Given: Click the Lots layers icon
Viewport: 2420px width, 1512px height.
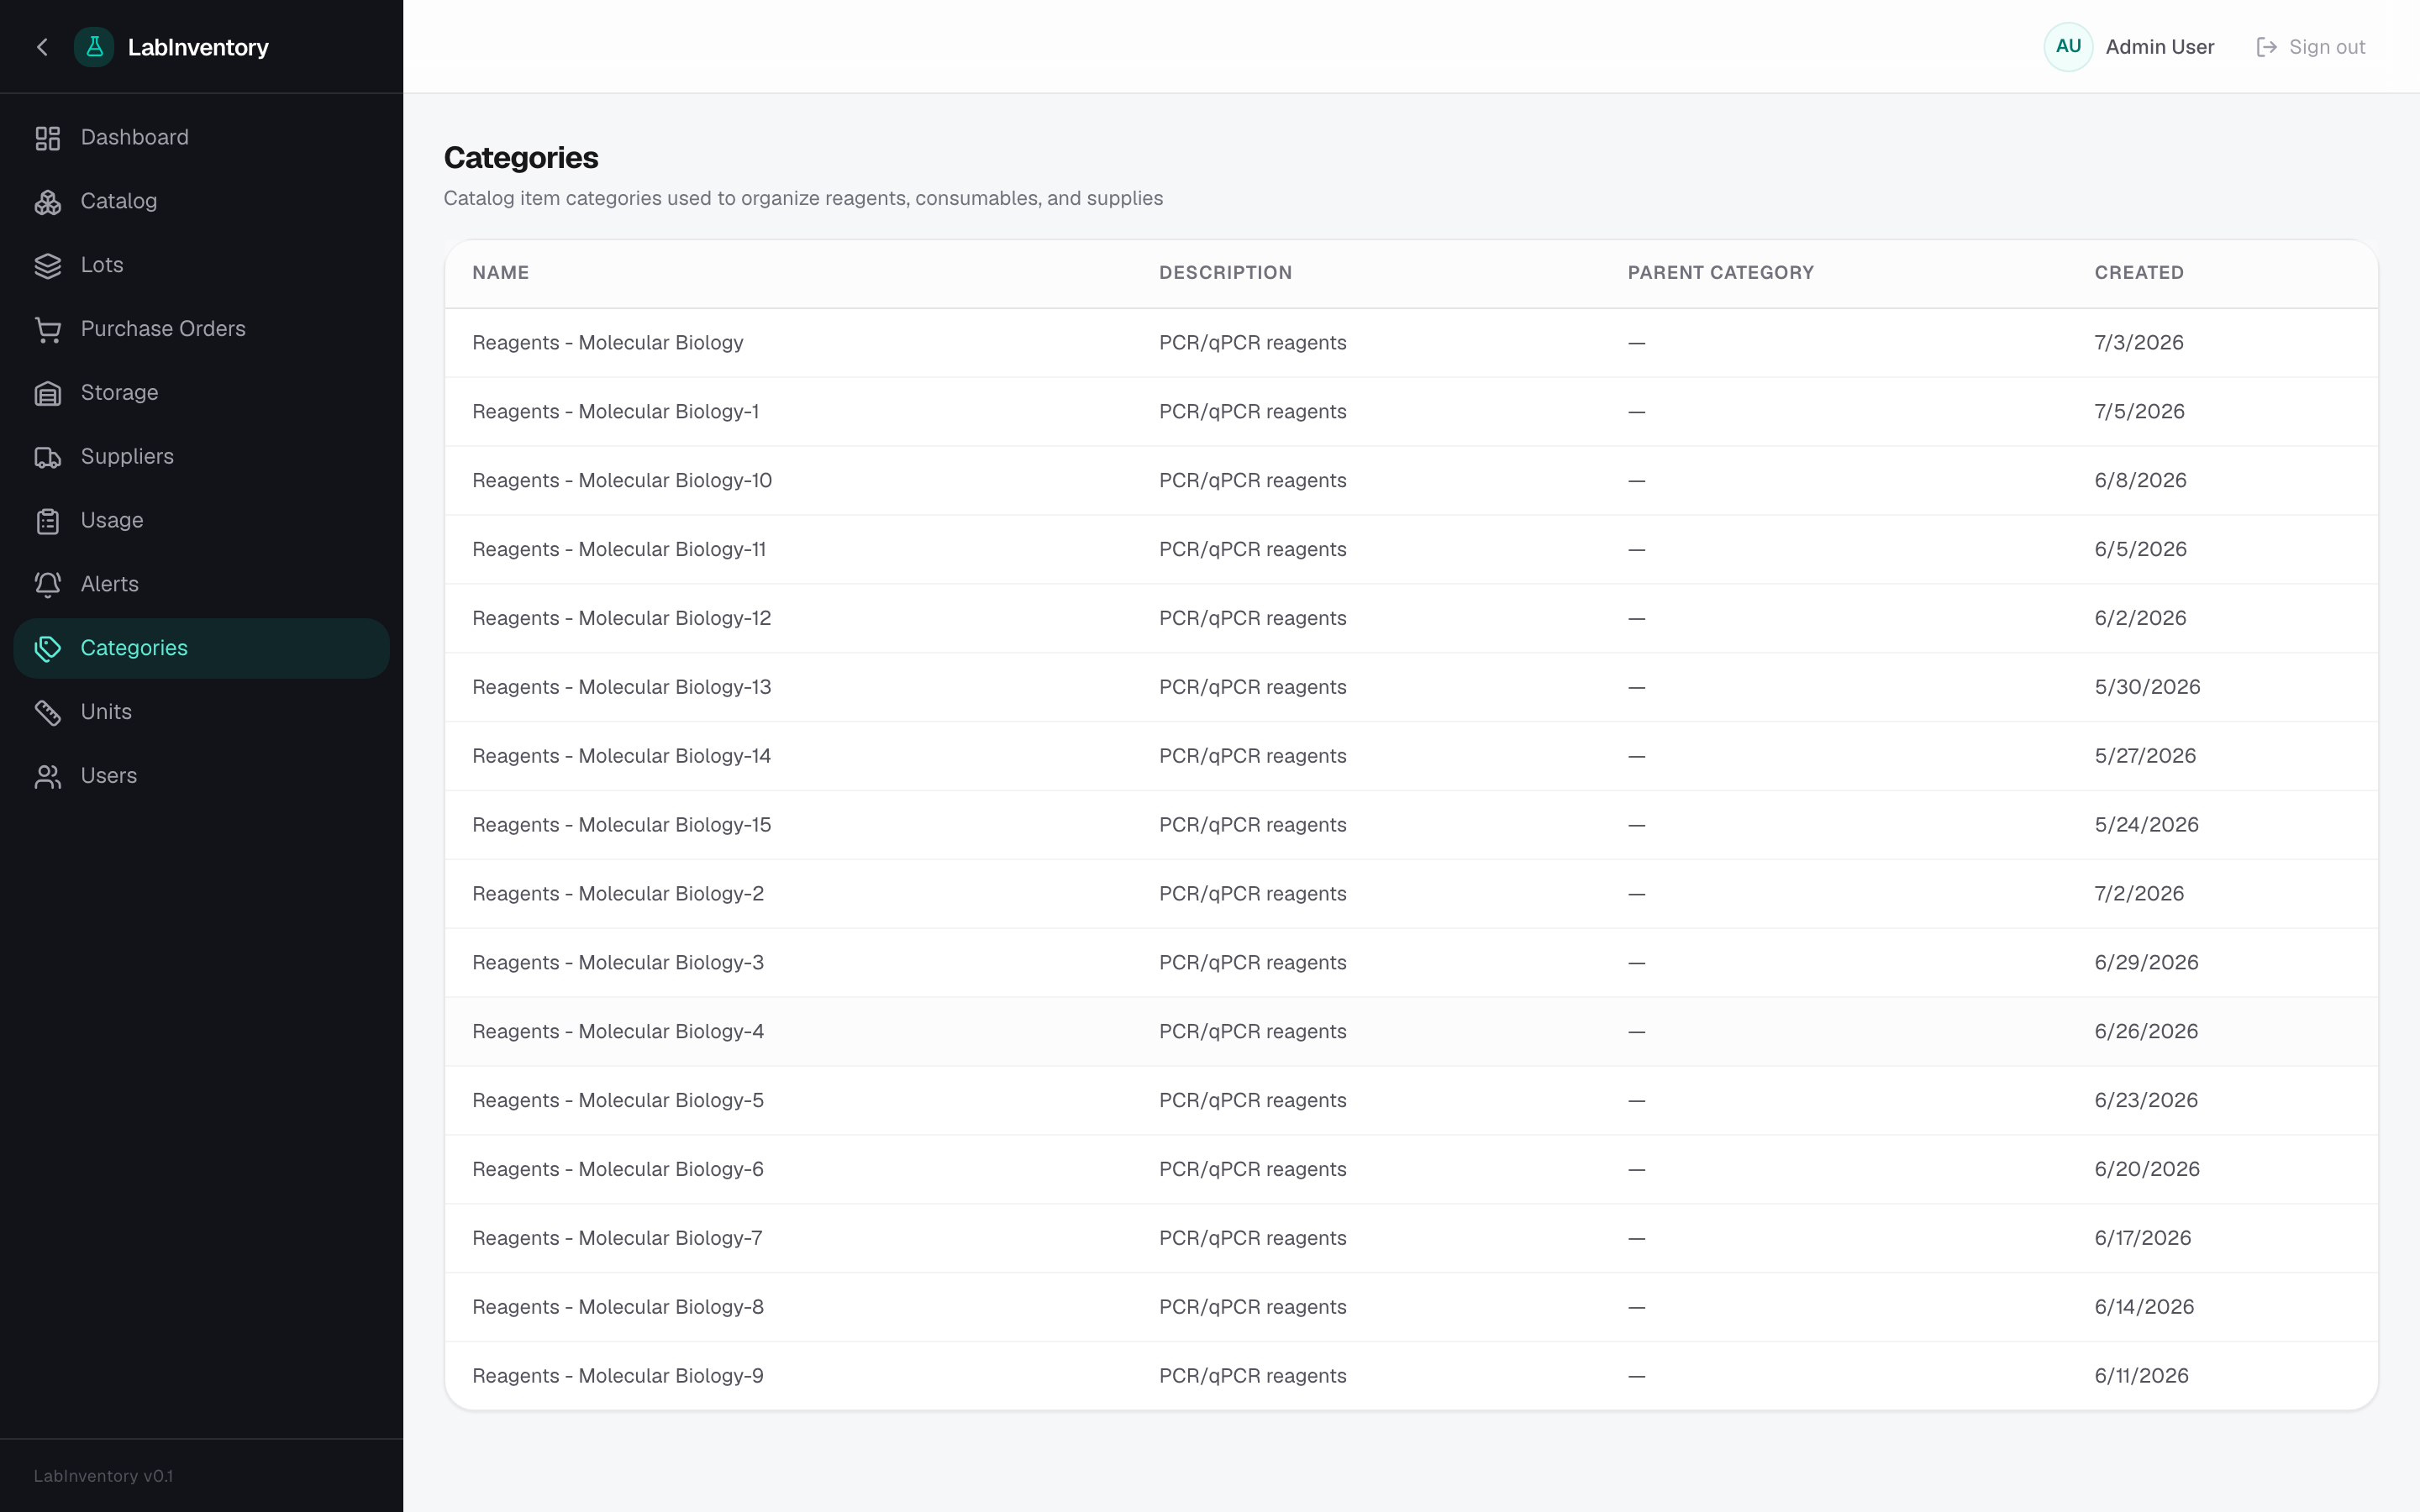Looking at the screenshot, I should [x=48, y=266].
